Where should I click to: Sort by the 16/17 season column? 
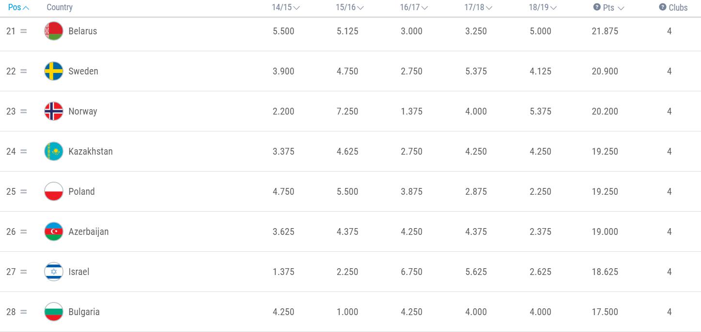tap(414, 7)
